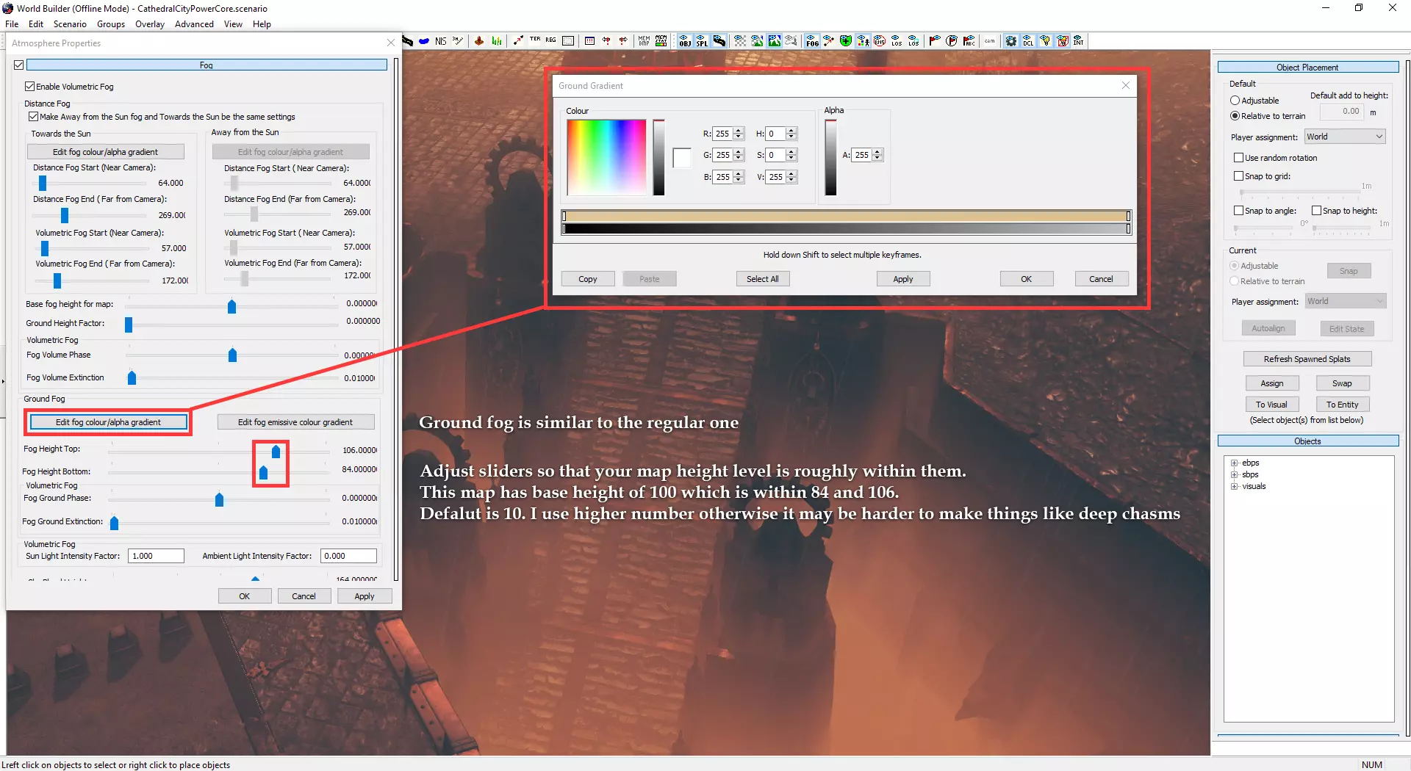This screenshot has height=771, width=1411.
Task: Click the REG region toolbar icon
Action: tap(551, 41)
